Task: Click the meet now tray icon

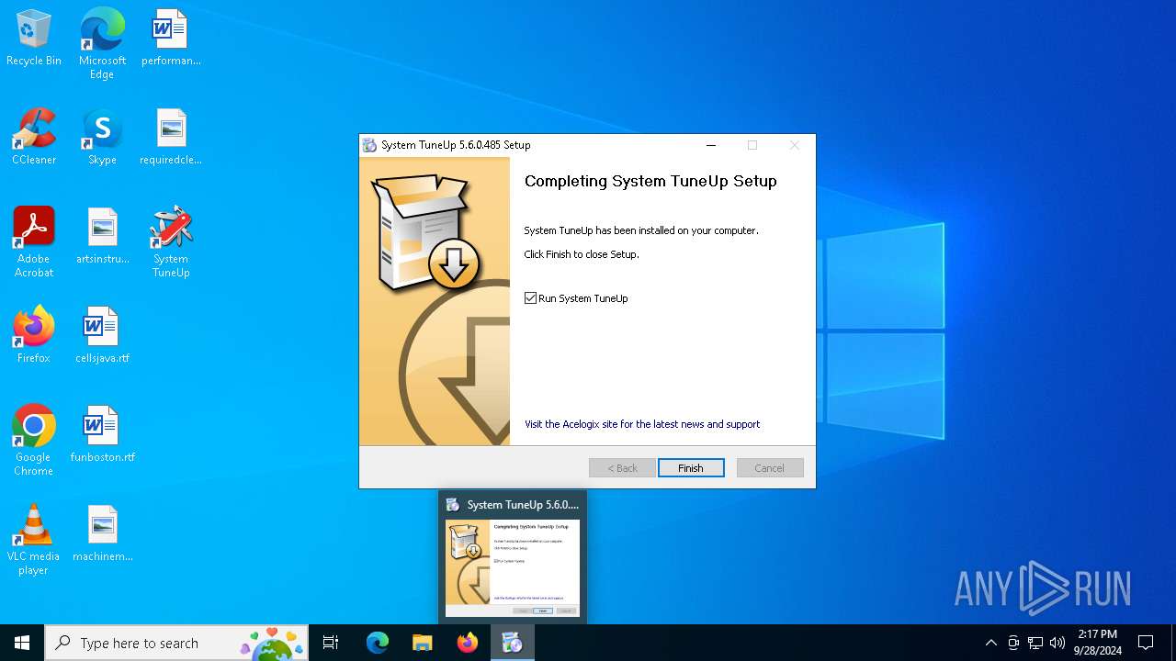Action: (1013, 643)
